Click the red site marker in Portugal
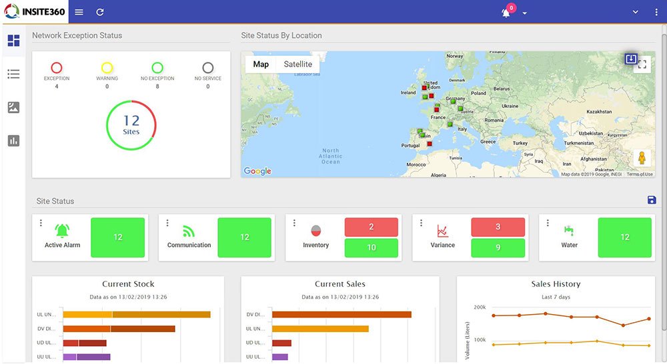 (430, 144)
